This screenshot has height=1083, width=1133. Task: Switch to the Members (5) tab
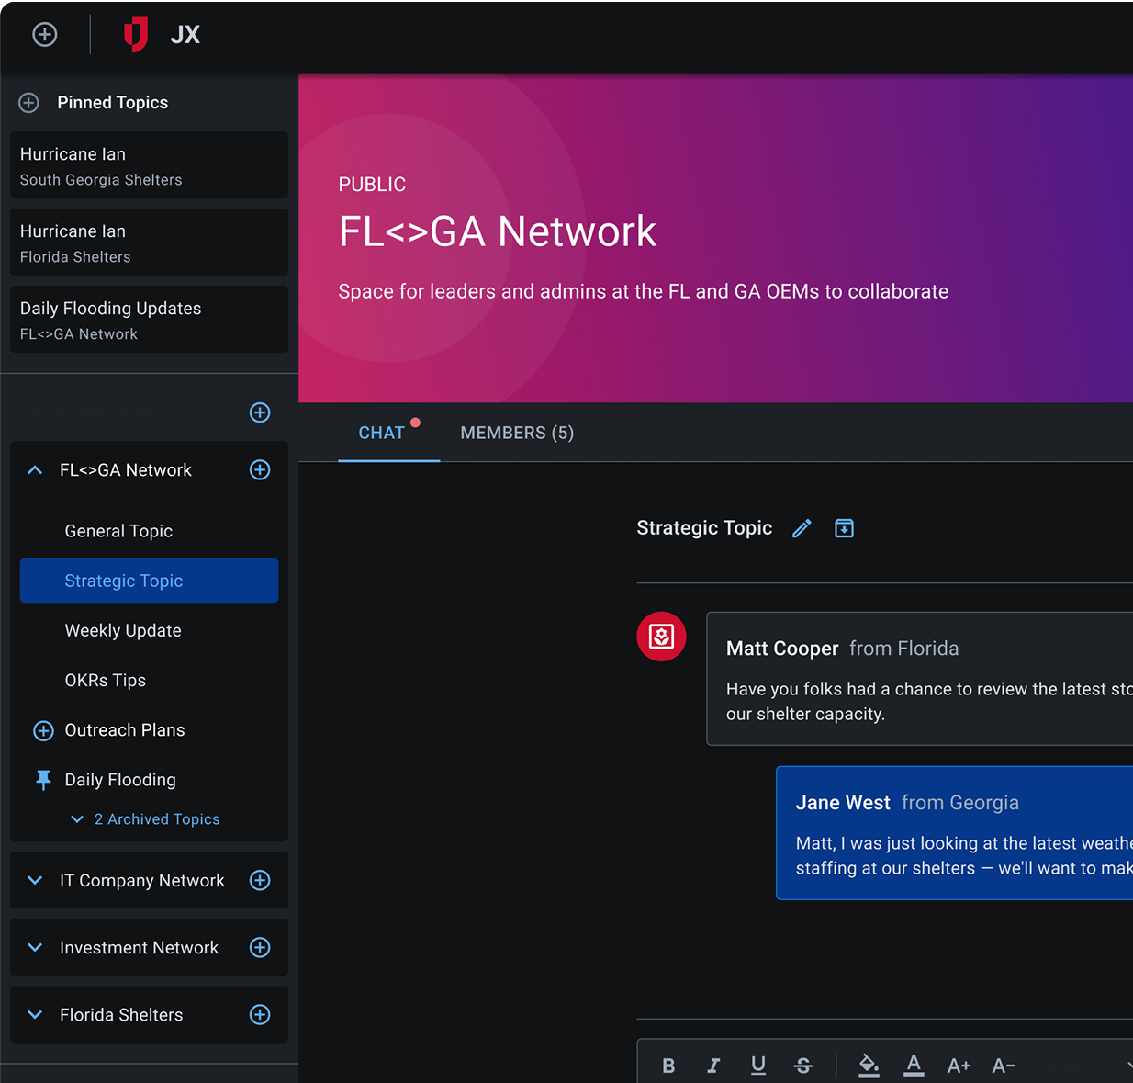tap(517, 433)
